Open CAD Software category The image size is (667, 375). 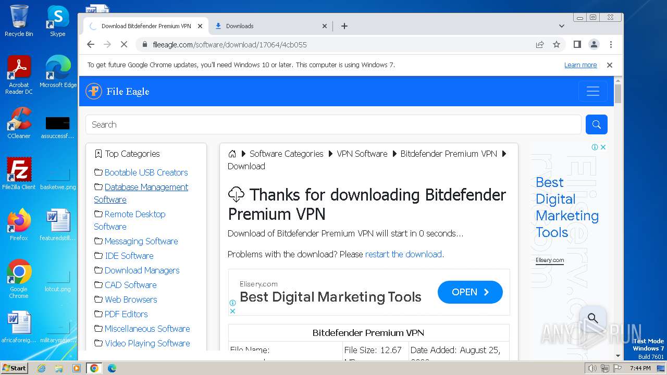point(130,285)
